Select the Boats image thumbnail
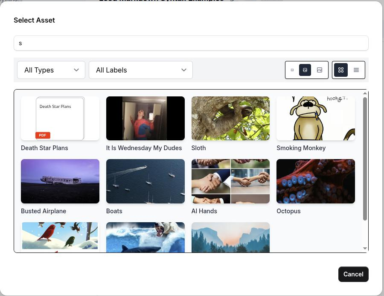This screenshot has width=384, height=296. 145,181
